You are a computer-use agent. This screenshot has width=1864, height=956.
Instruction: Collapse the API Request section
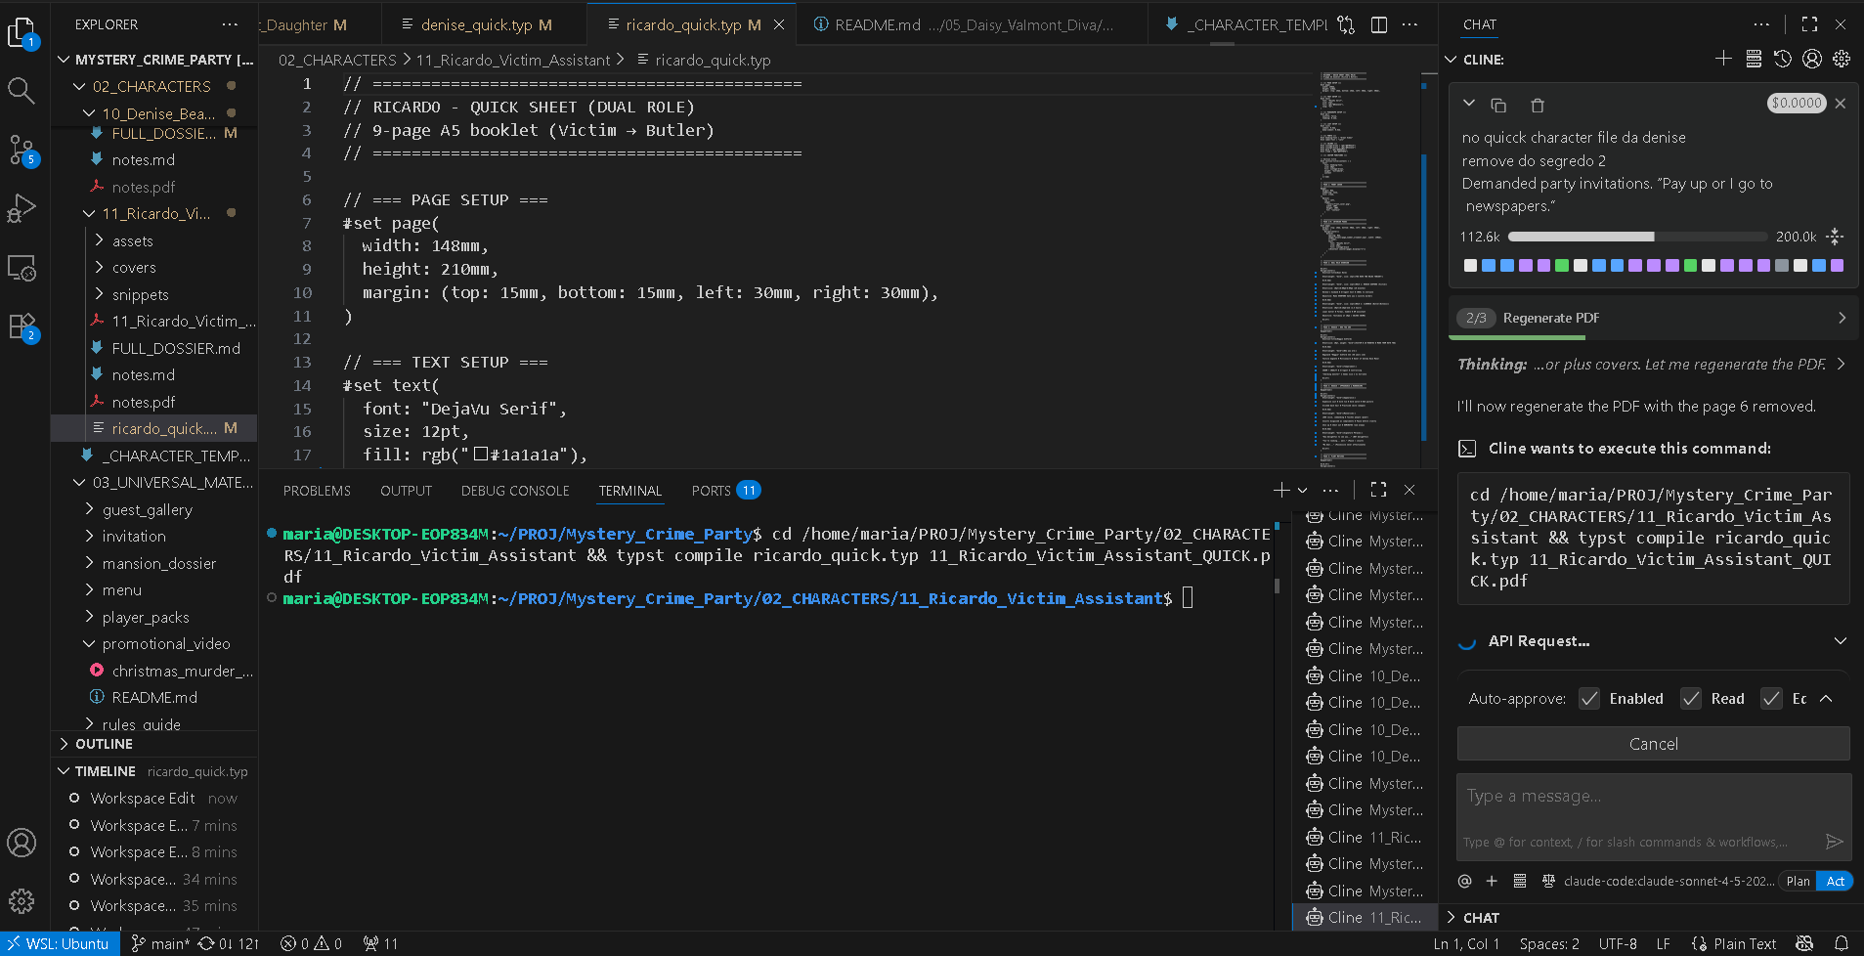[1841, 641]
